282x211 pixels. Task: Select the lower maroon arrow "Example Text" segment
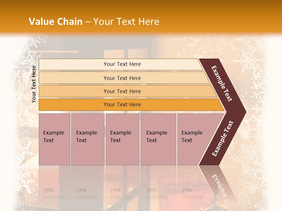222,138
